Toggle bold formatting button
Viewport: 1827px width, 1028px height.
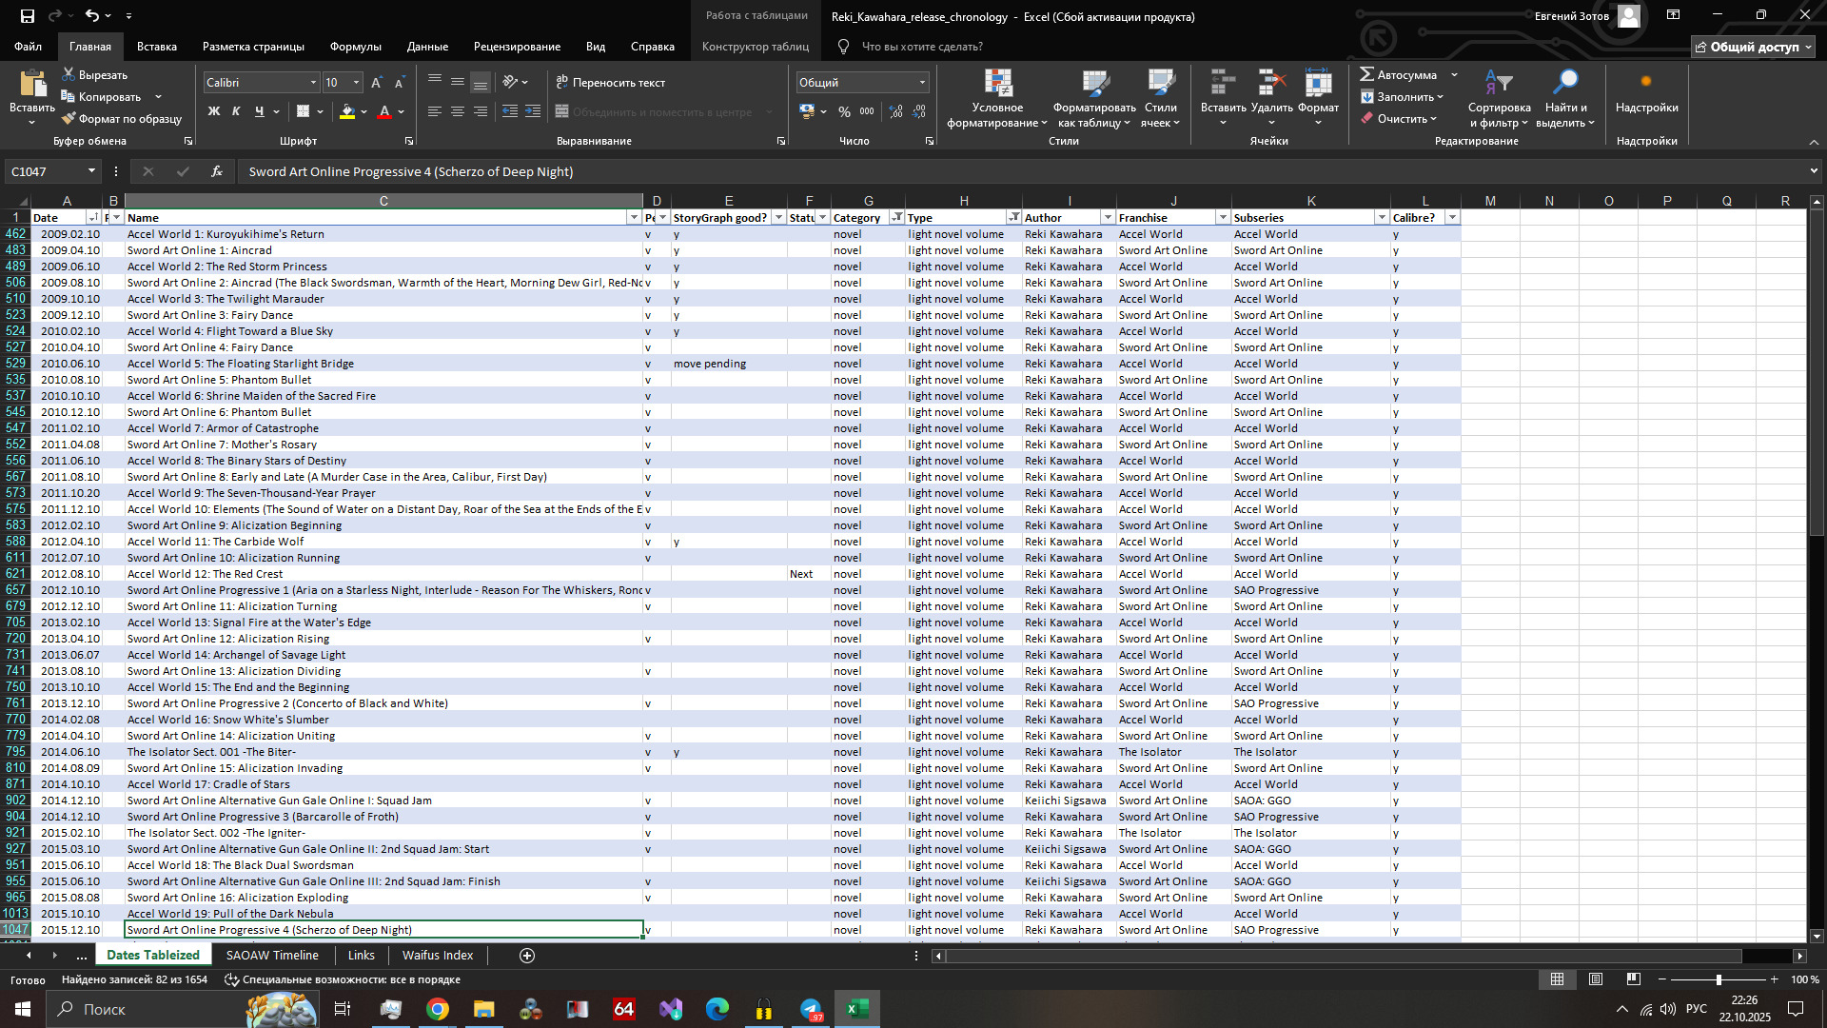click(x=214, y=112)
